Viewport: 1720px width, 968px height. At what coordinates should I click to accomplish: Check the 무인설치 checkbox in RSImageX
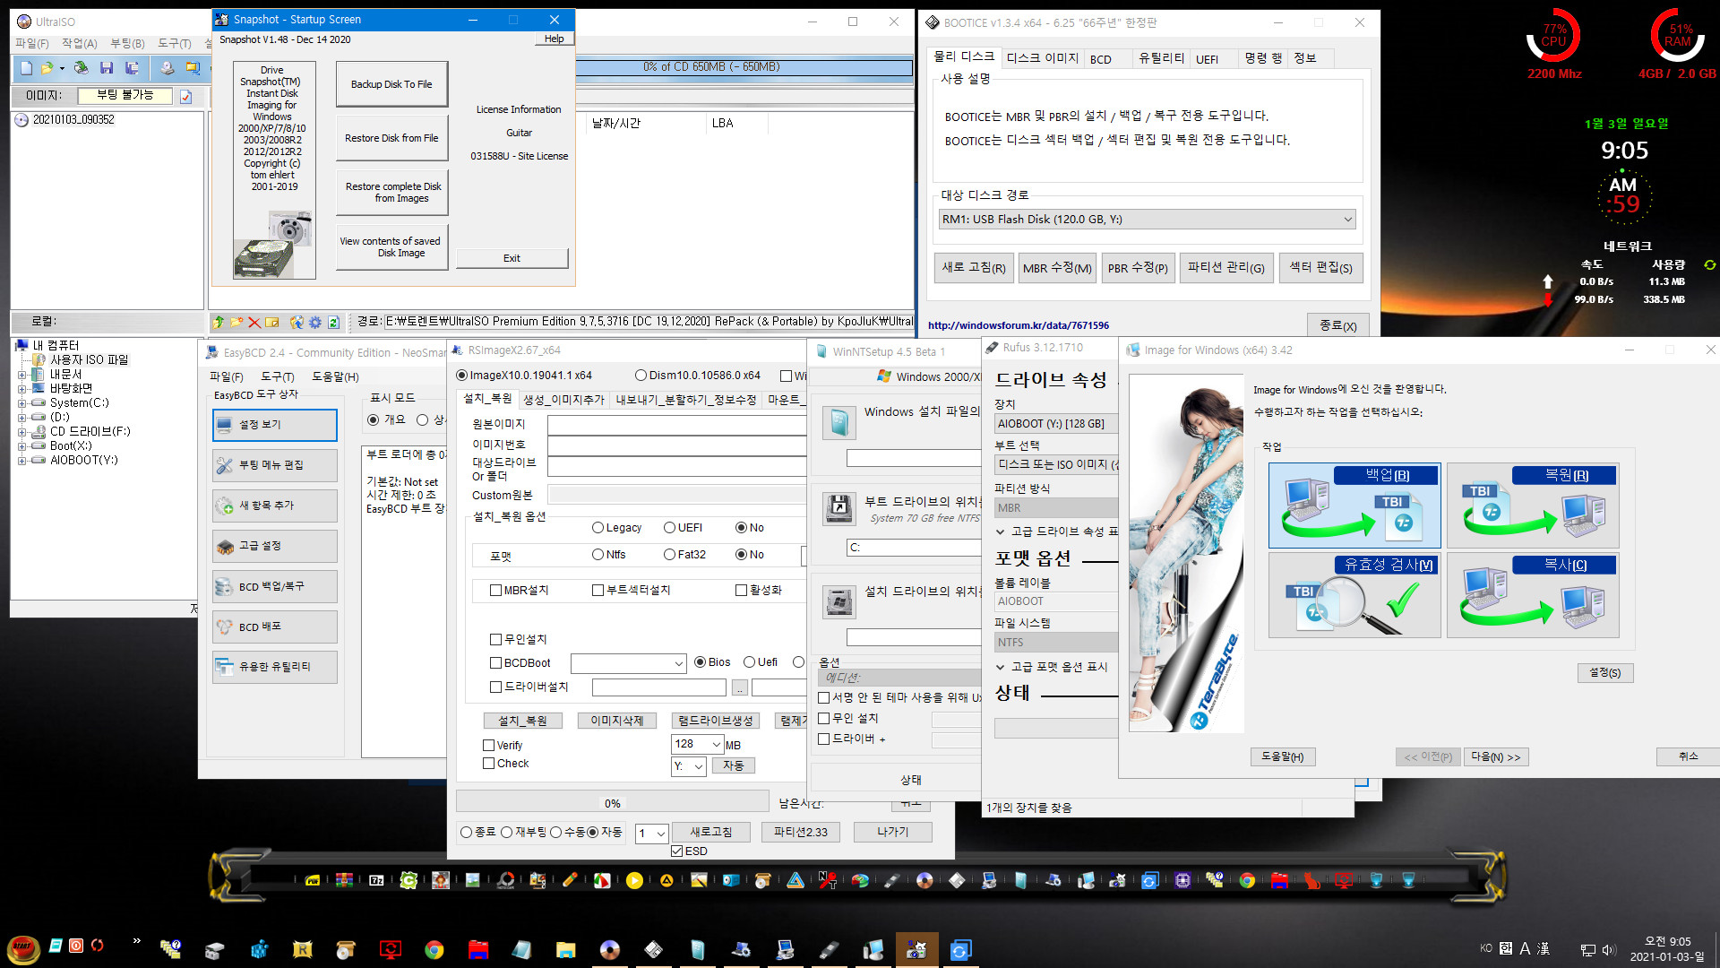tap(495, 639)
